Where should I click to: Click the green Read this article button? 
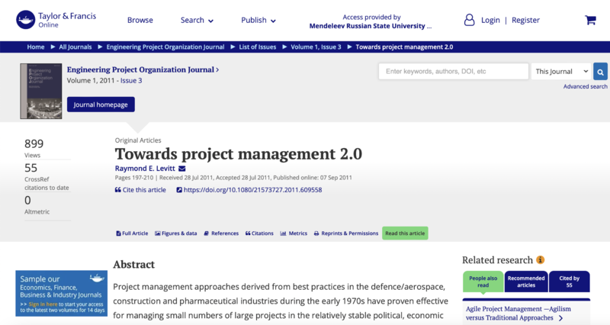pyautogui.click(x=405, y=233)
